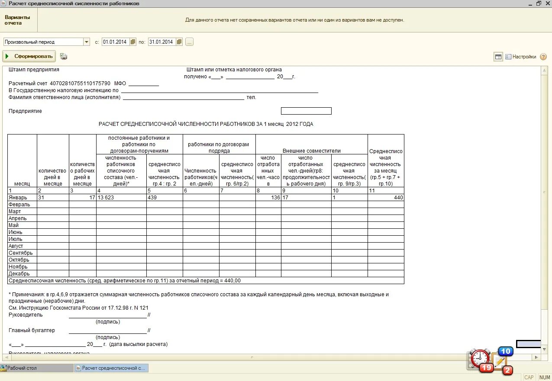Click the end date field 31.01.2014
Image resolution: width=552 pixels, height=381 pixels.
pos(162,42)
